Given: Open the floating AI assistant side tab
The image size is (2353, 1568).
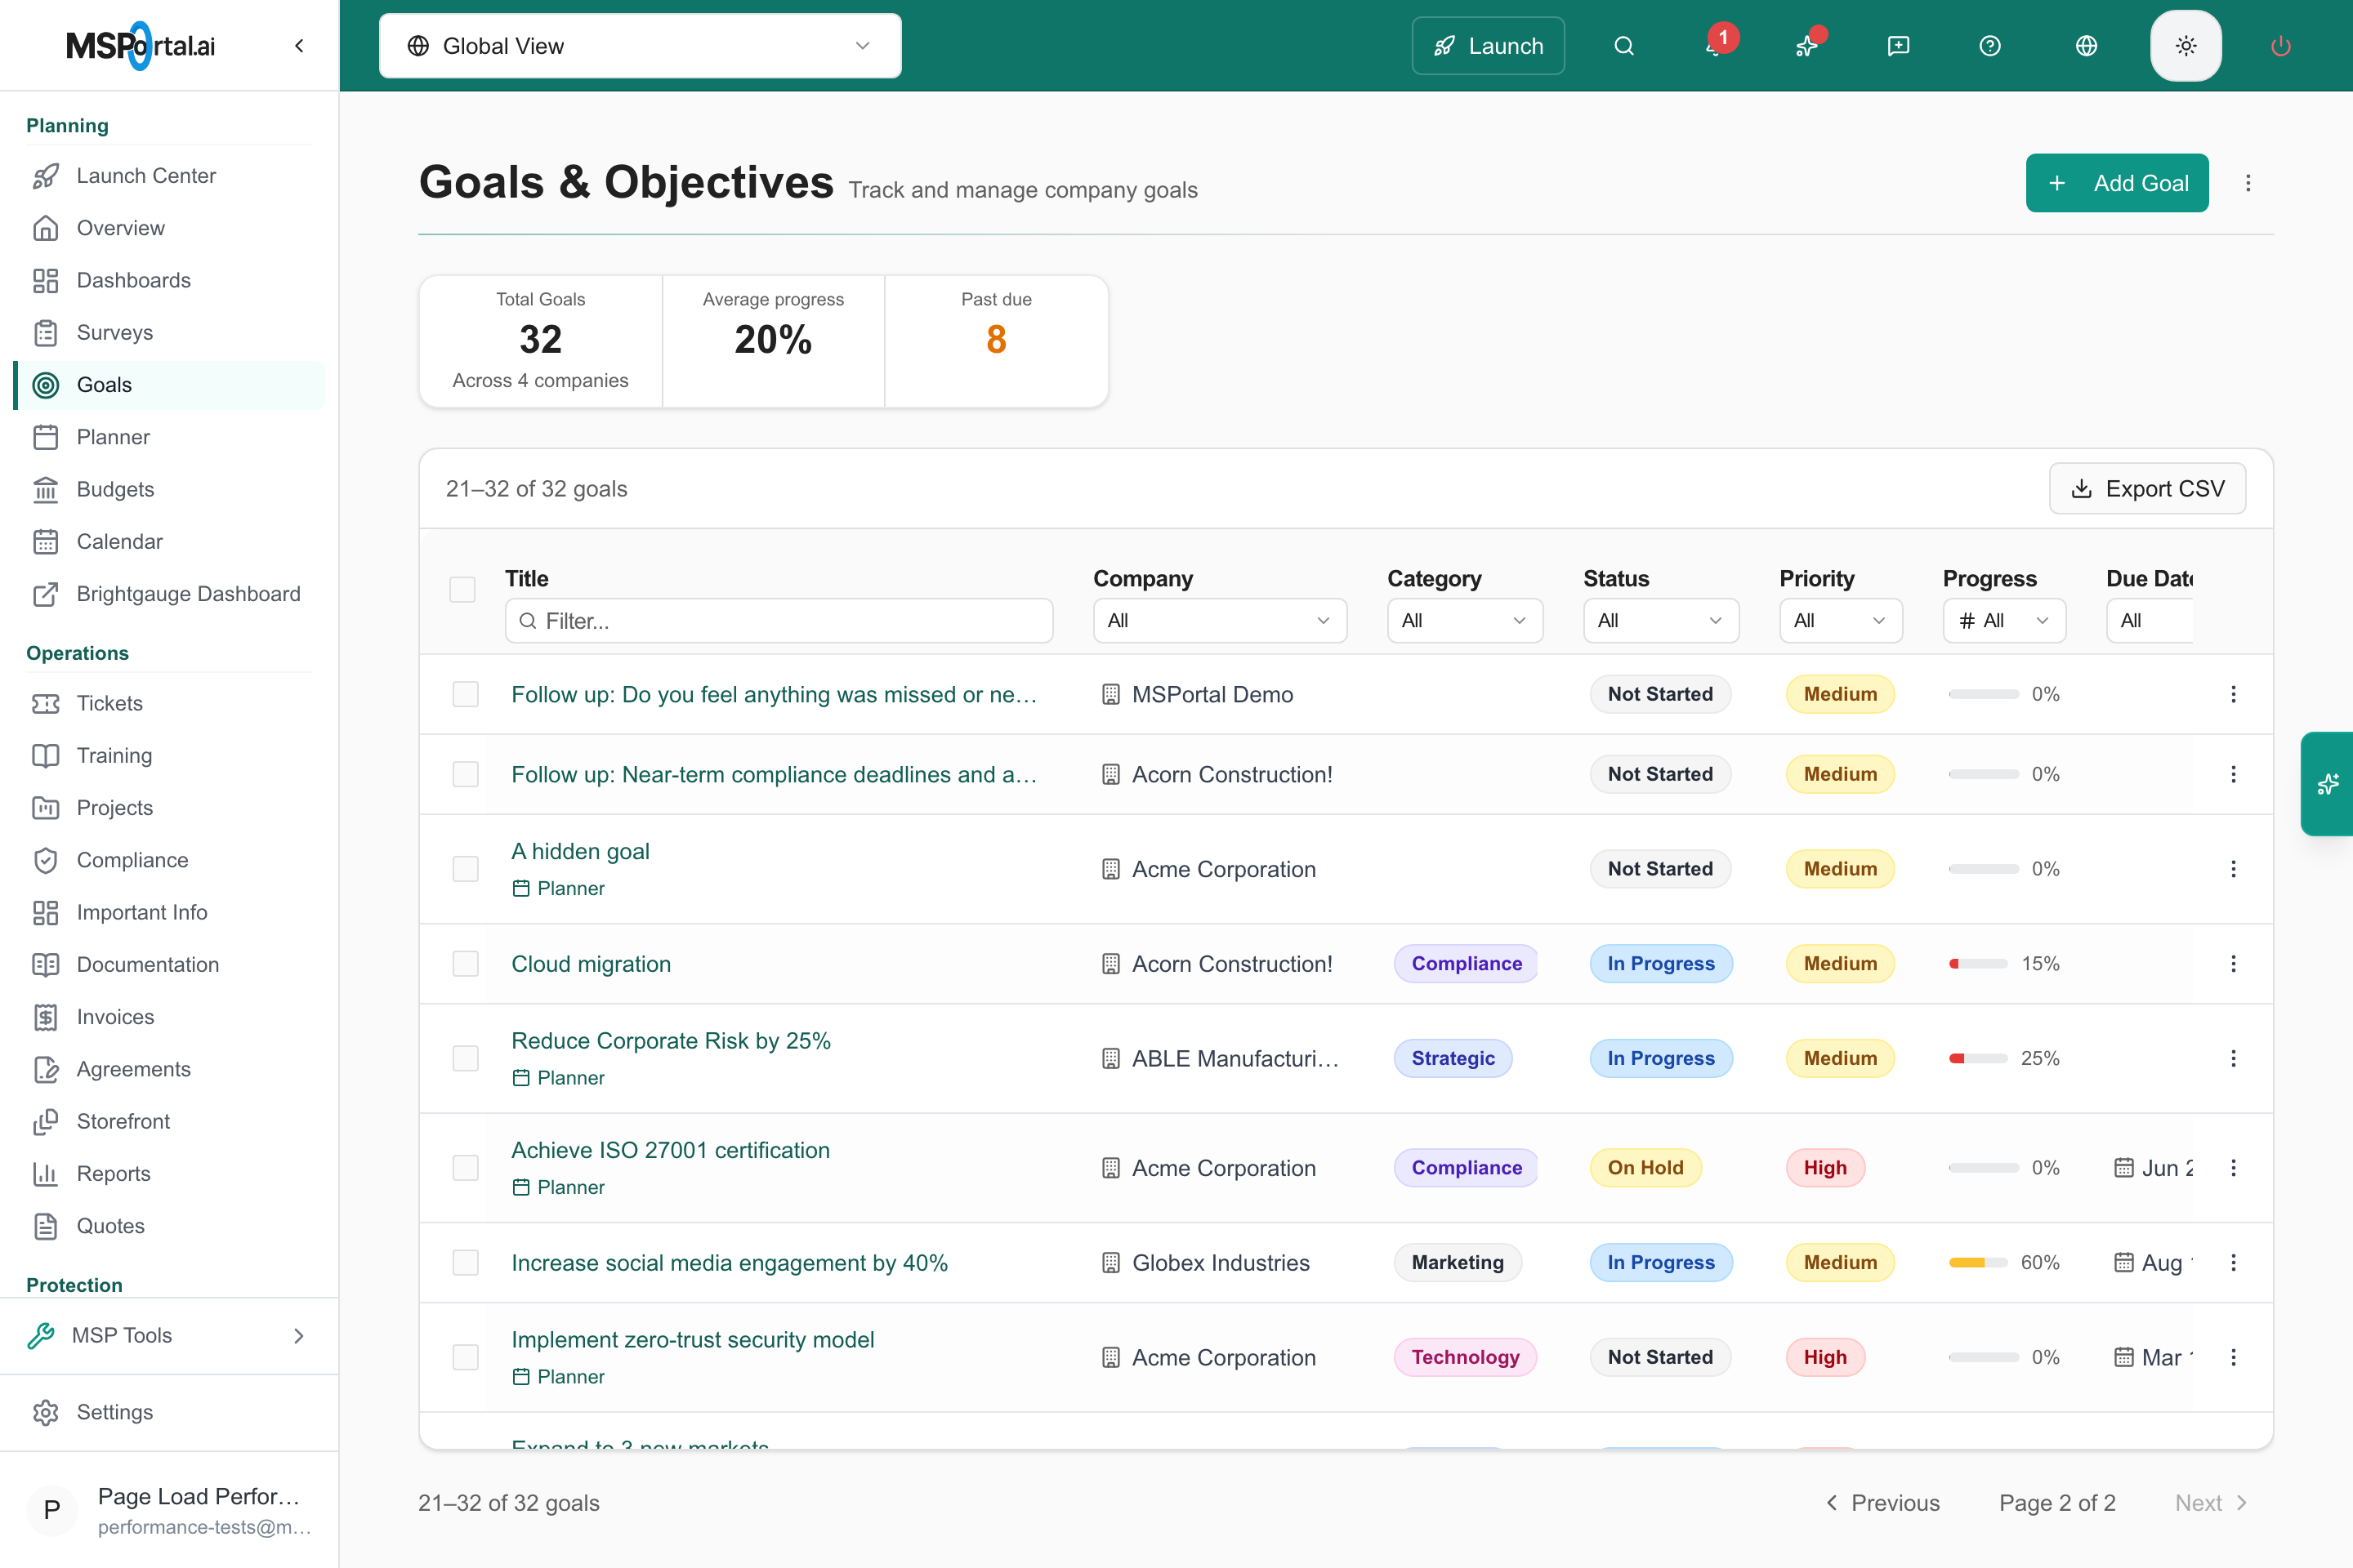Looking at the screenshot, I should [2327, 784].
